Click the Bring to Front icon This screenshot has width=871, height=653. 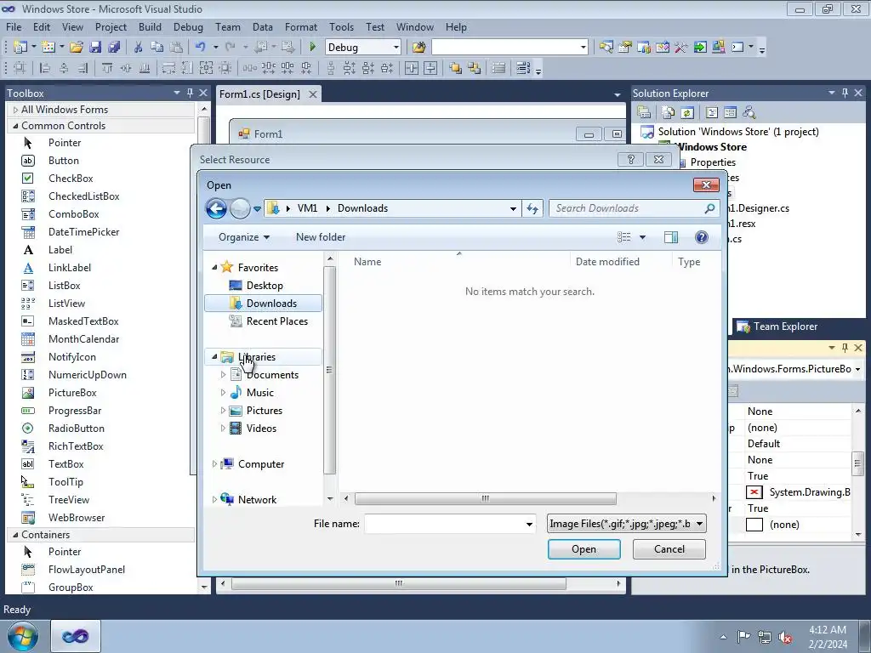pos(456,68)
